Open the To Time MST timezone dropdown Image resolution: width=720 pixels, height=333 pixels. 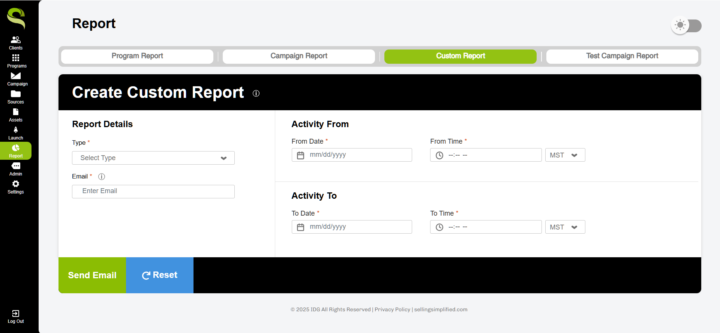click(x=565, y=227)
